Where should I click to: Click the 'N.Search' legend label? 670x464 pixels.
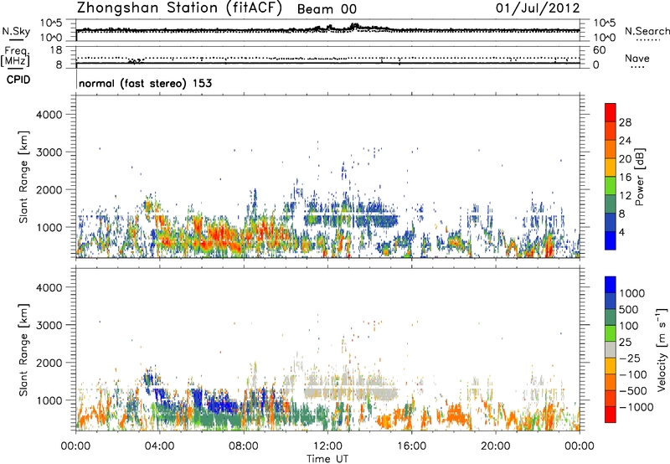pyautogui.click(x=647, y=31)
